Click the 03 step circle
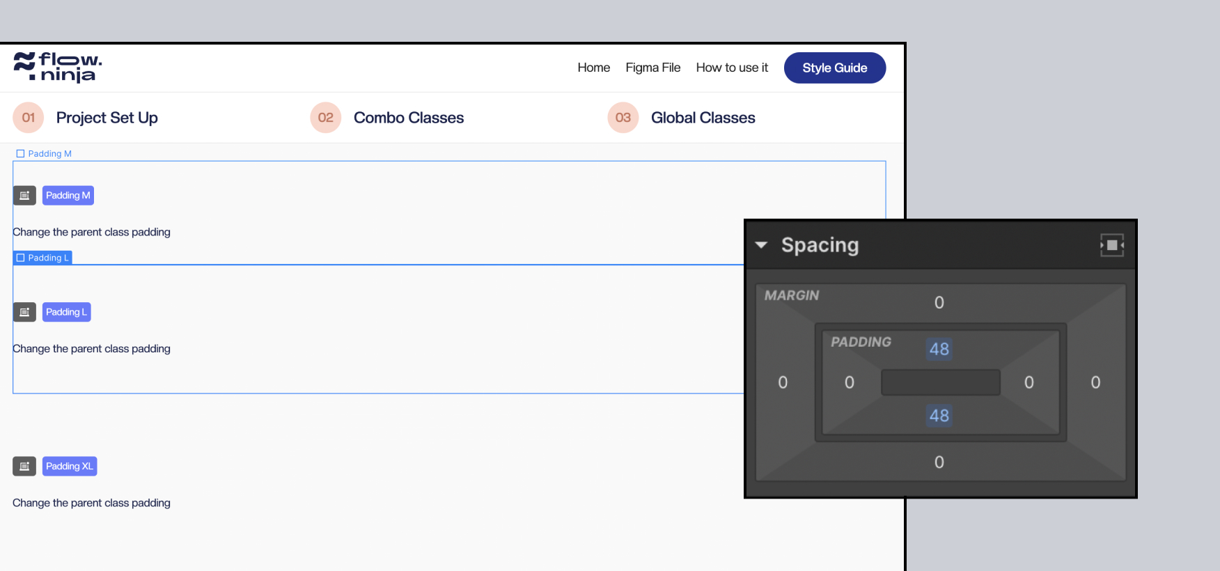 (623, 118)
